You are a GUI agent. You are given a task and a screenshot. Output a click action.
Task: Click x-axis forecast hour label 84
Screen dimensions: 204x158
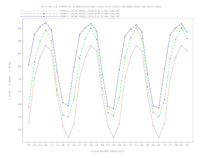(x=187, y=145)
